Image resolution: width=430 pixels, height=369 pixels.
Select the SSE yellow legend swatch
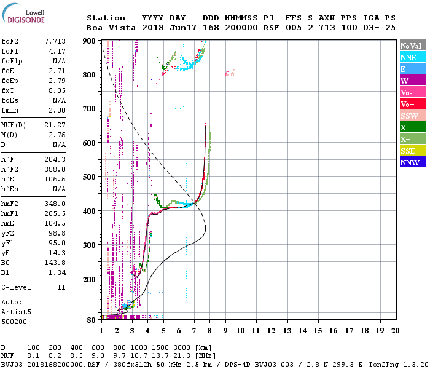413,151
